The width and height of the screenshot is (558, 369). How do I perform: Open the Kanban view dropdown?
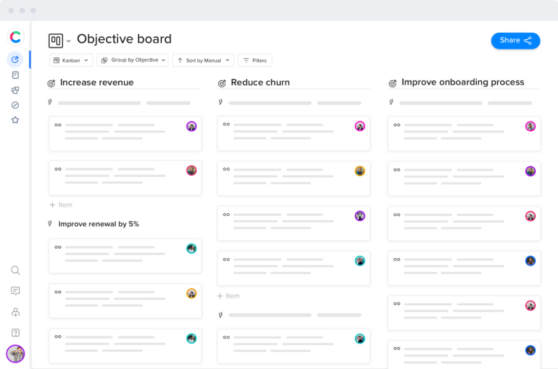click(x=71, y=60)
